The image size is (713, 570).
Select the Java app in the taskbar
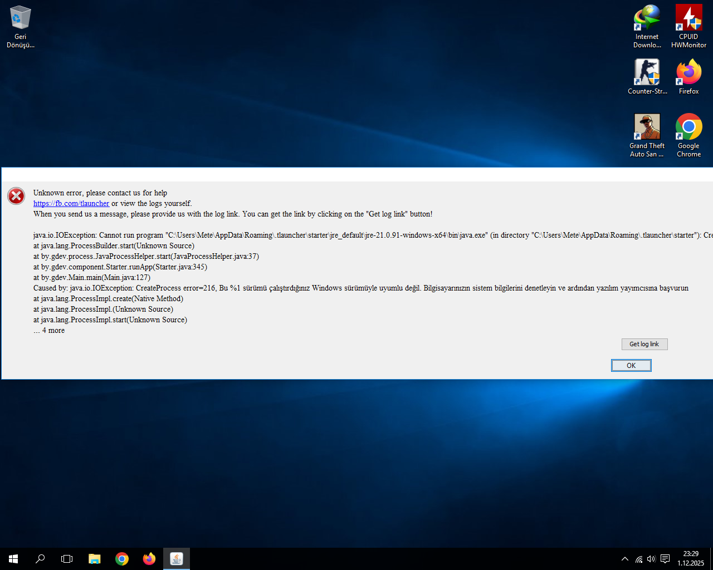pyautogui.click(x=177, y=559)
